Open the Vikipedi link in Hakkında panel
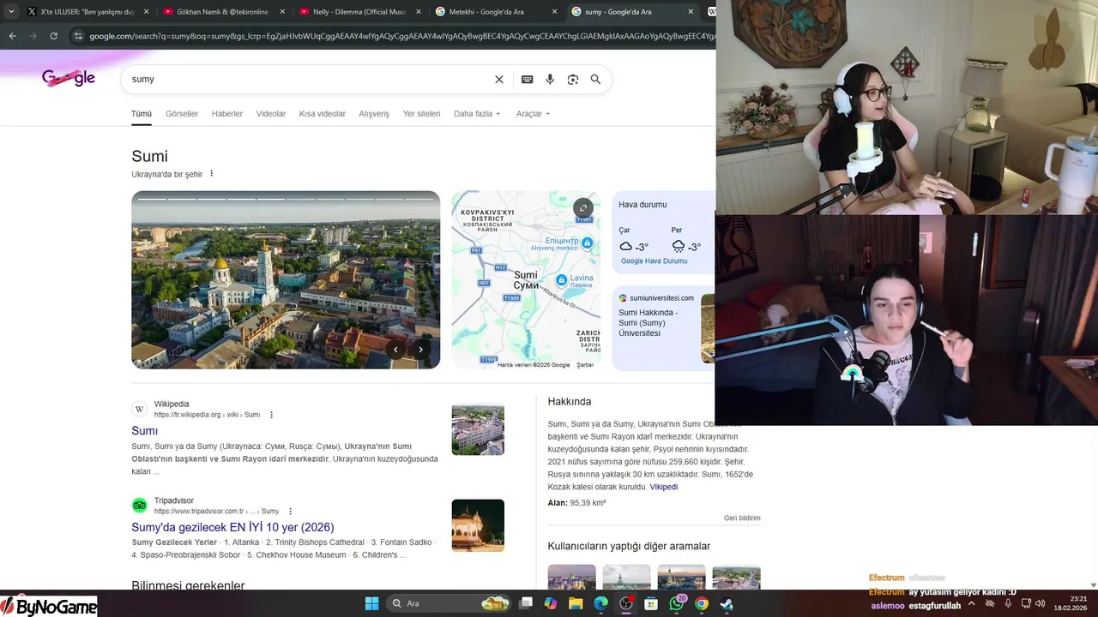 [664, 487]
